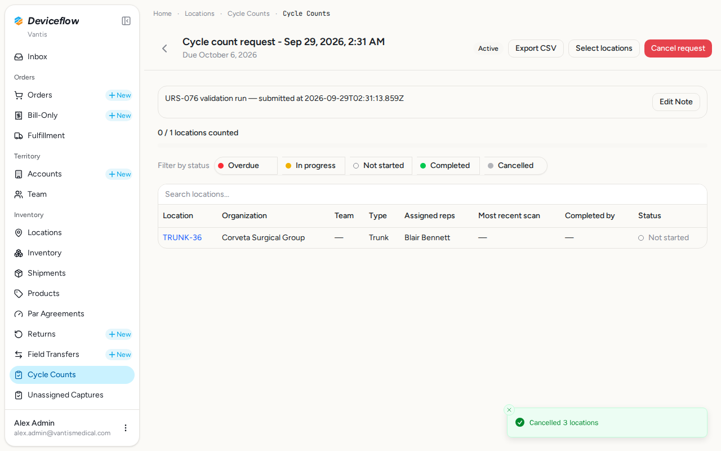Collapse the sidebar panel icon
This screenshot has height=451, width=721.
tap(126, 21)
